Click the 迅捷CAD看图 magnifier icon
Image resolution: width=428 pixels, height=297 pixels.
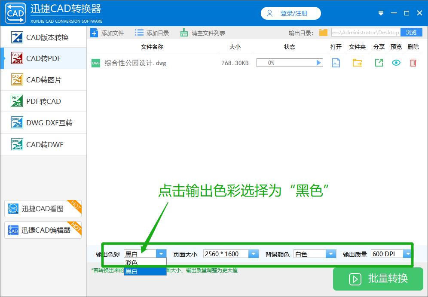[13, 209]
